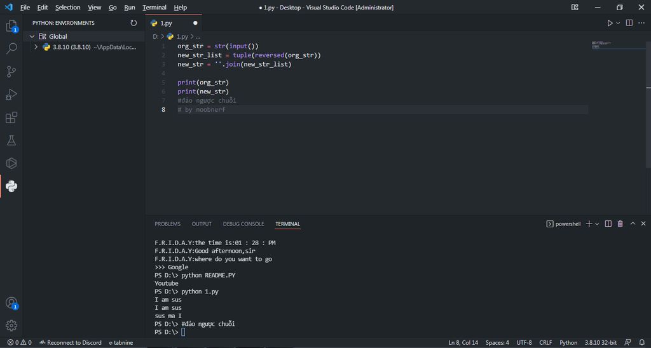
Task: Split the editor to the right
Action: (x=629, y=23)
